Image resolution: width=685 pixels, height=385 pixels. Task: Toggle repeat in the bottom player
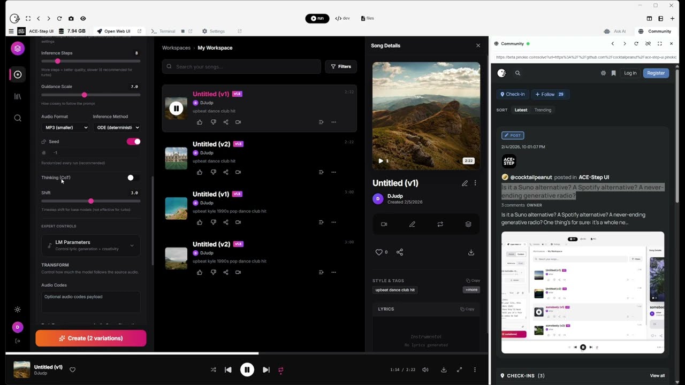coord(280,369)
